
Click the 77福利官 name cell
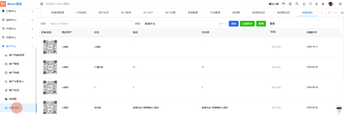(99, 67)
